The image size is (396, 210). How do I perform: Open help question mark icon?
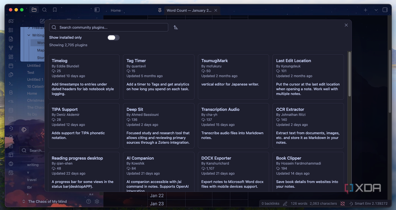click(89, 201)
